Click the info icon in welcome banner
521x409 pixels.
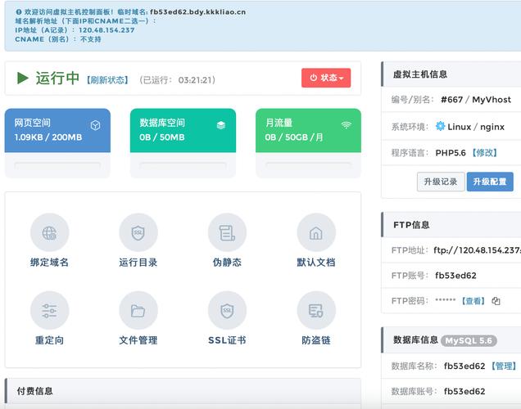[x=19, y=12]
